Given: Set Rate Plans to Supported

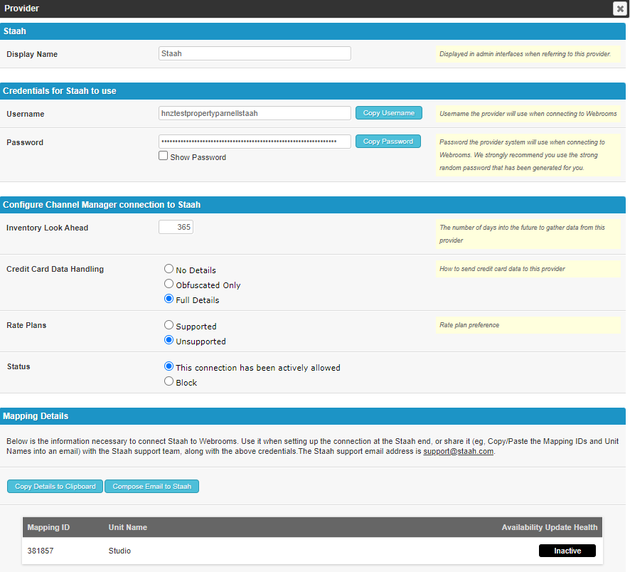Looking at the screenshot, I should [x=169, y=325].
